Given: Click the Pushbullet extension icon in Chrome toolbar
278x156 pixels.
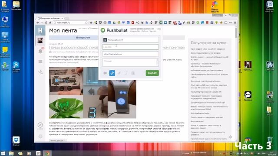Looking at the screenshot, I should (x=161, y=23).
